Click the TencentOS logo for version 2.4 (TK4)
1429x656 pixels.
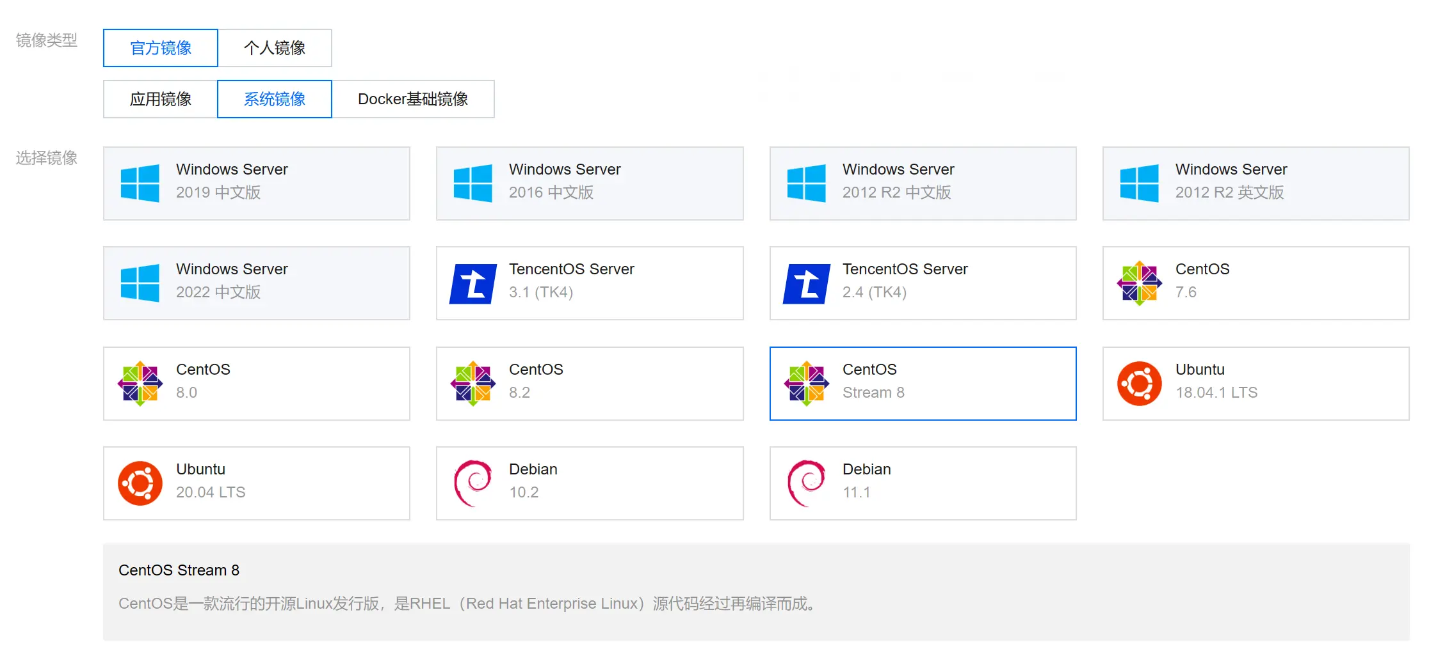click(x=807, y=284)
